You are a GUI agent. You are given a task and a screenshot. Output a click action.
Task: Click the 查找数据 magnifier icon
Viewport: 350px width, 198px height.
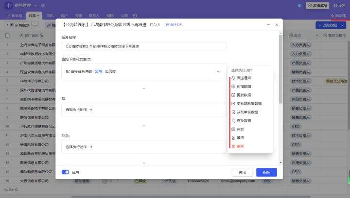tap(233, 120)
